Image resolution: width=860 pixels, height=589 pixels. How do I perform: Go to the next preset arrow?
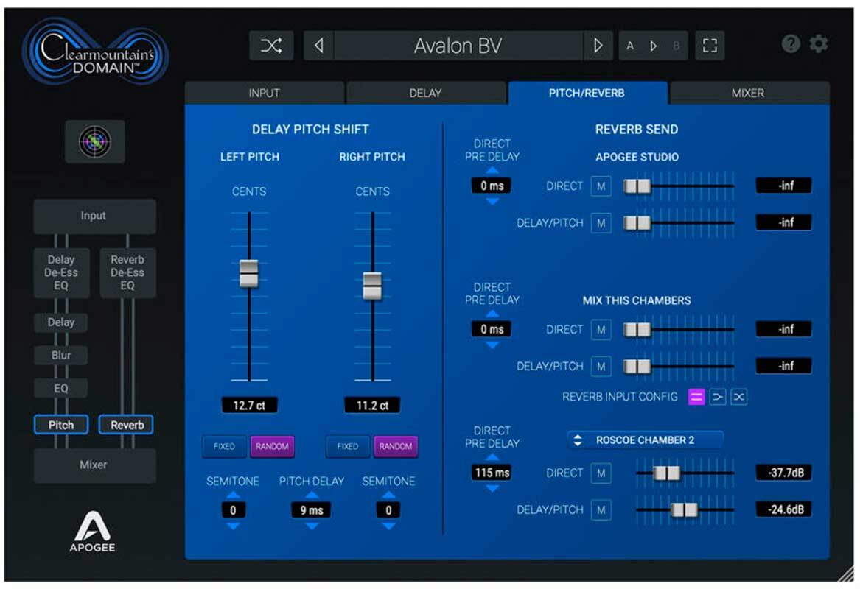(x=598, y=46)
